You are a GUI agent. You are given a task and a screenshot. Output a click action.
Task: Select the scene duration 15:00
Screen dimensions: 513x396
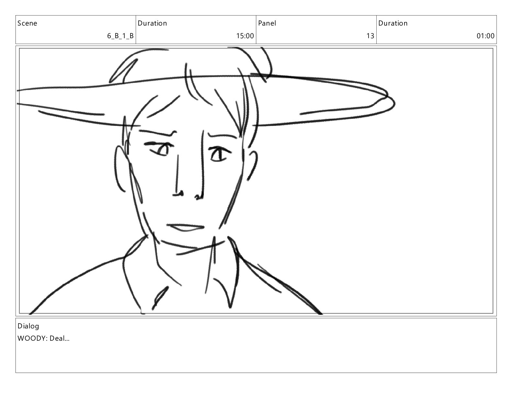point(245,36)
